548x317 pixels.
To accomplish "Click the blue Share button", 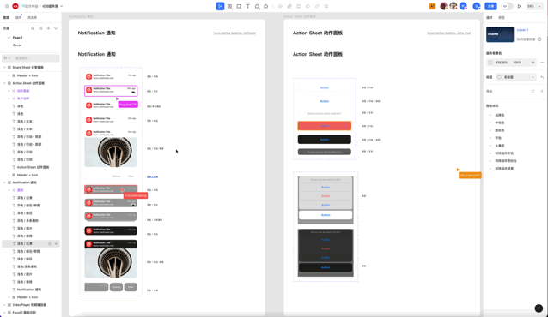I will [x=490, y=6].
